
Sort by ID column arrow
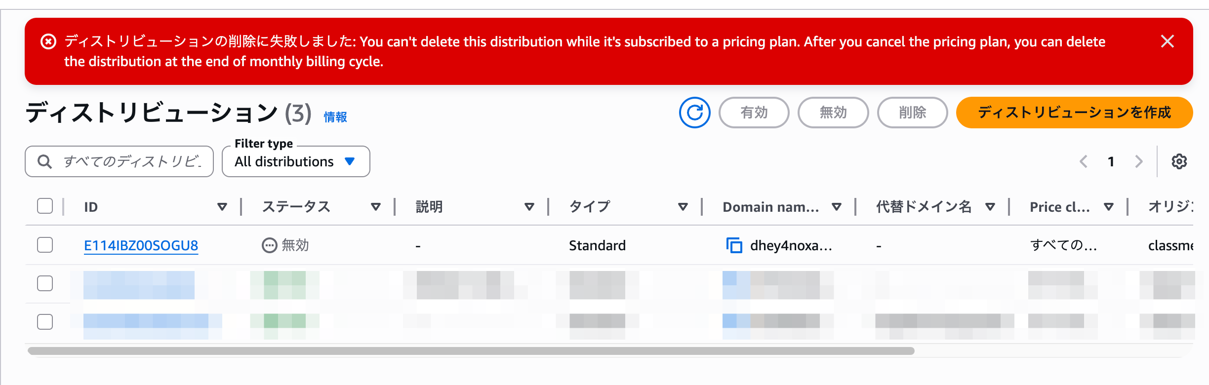pyautogui.click(x=222, y=207)
